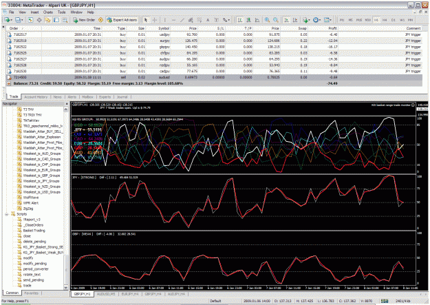Open the Charts menu
This screenshot has height=305, width=430.
click(x=47, y=12)
